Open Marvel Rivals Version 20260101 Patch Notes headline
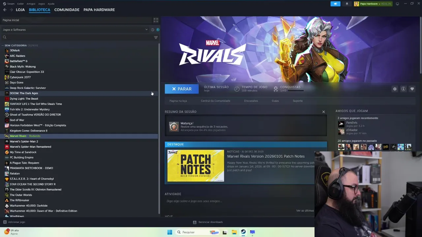This screenshot has width=422, height=237. coord(266,156)
